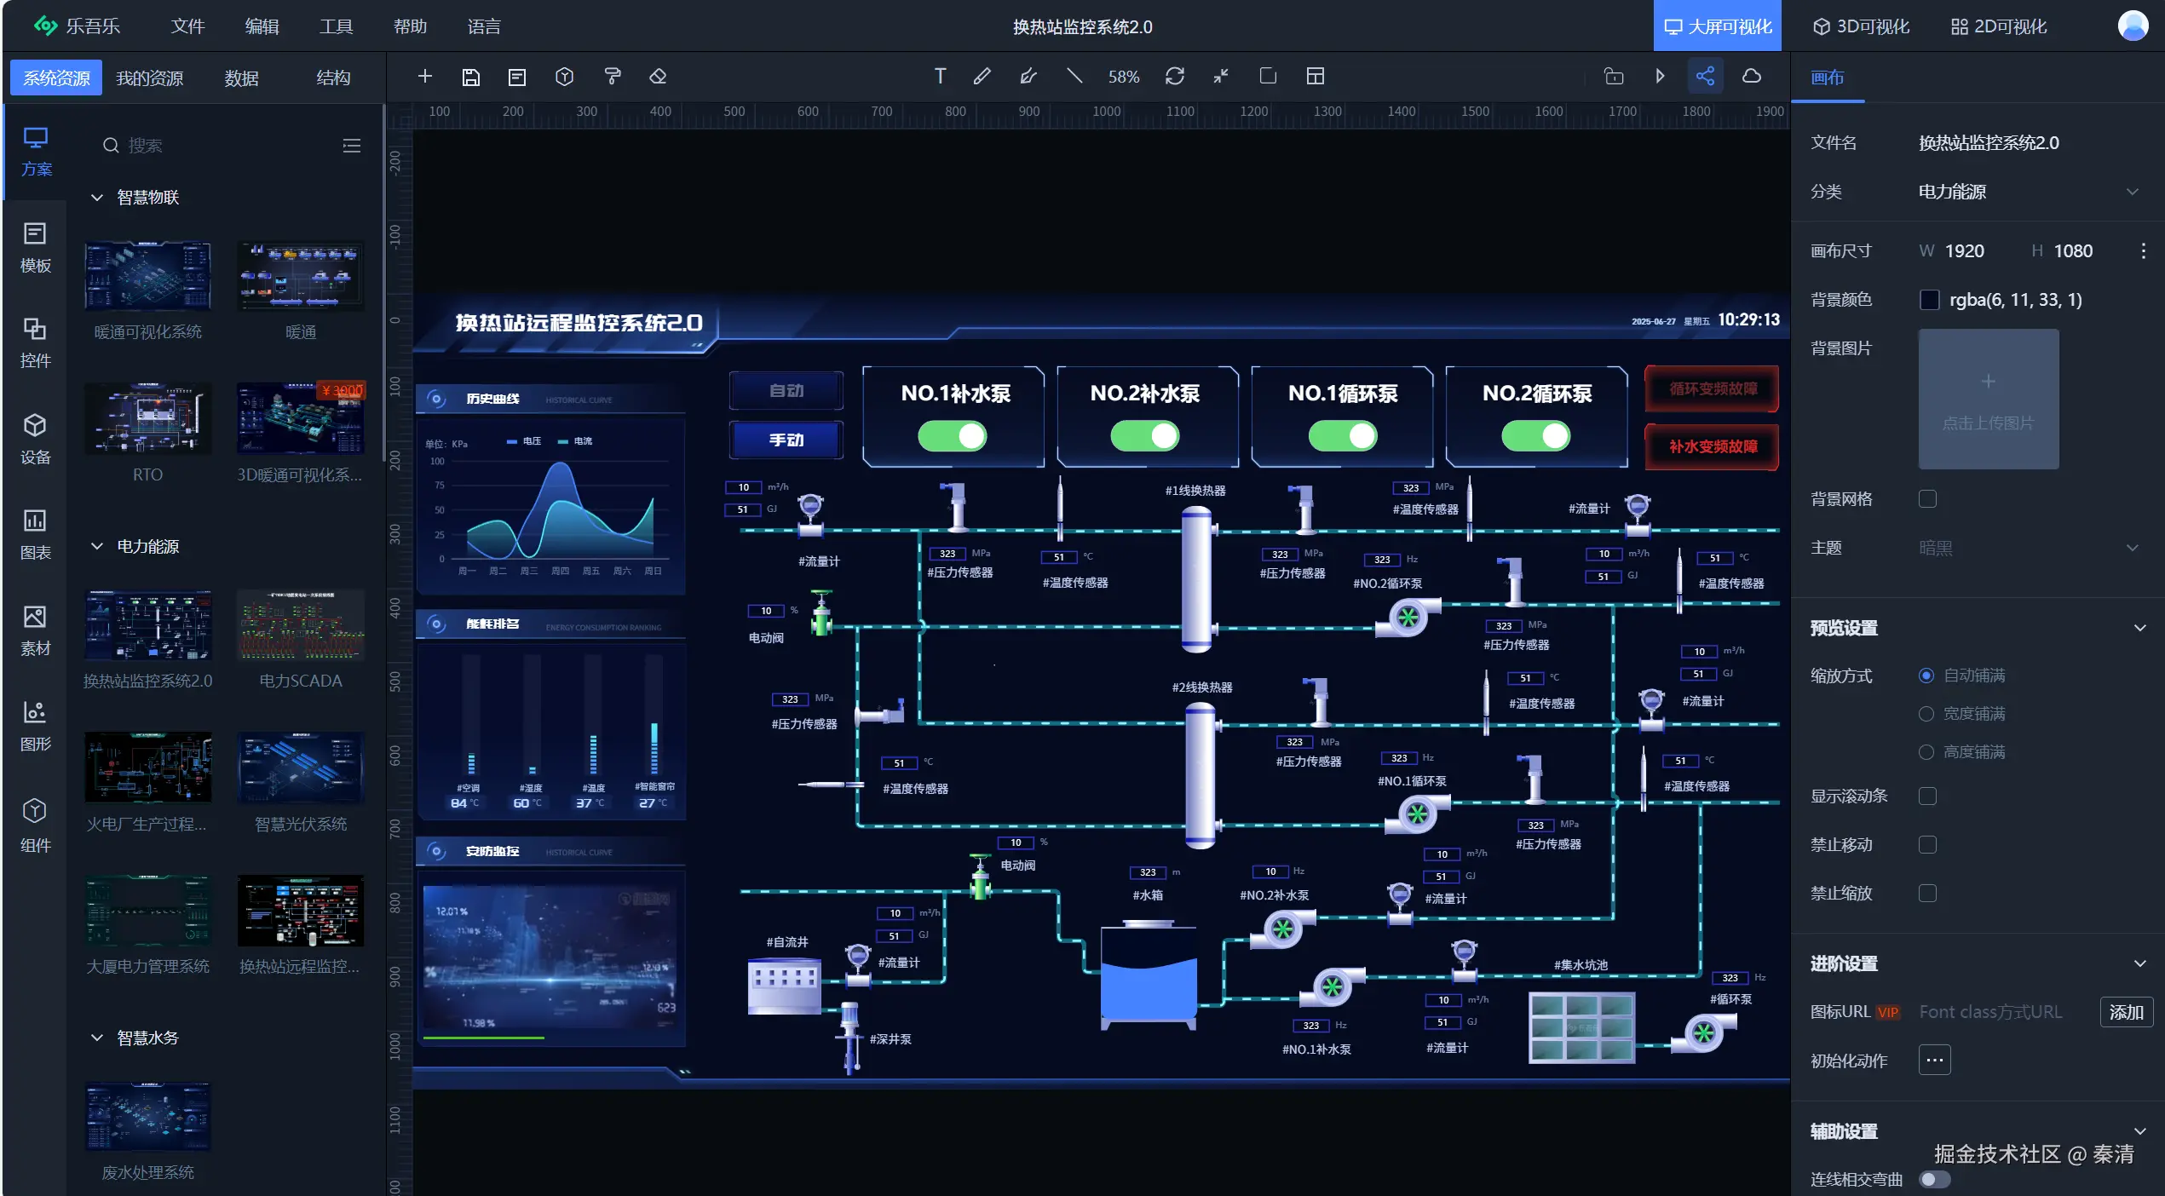The width and height of the screenshot is (2165, 1196).
Task: Click the 背景颜色 color swatch
Action: pyautogui.click(x=1929, y=300)
